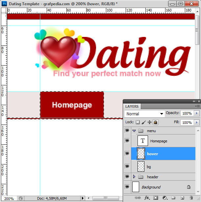Hide the header group
Viewport: 201px width, 202px height.
coord(127,177)
